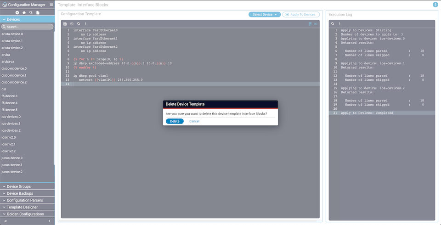Click the document icon in sidebar toolbar
This screenshot has width=441, height=225.
(x=38, y=13)
